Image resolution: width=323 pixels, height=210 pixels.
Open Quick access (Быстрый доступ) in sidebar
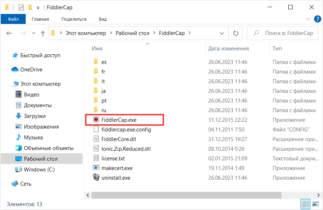[36, 55]
